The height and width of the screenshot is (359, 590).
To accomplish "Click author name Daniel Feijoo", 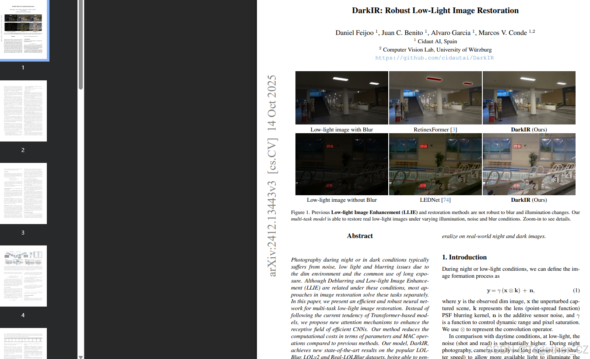I will (355, 33).
